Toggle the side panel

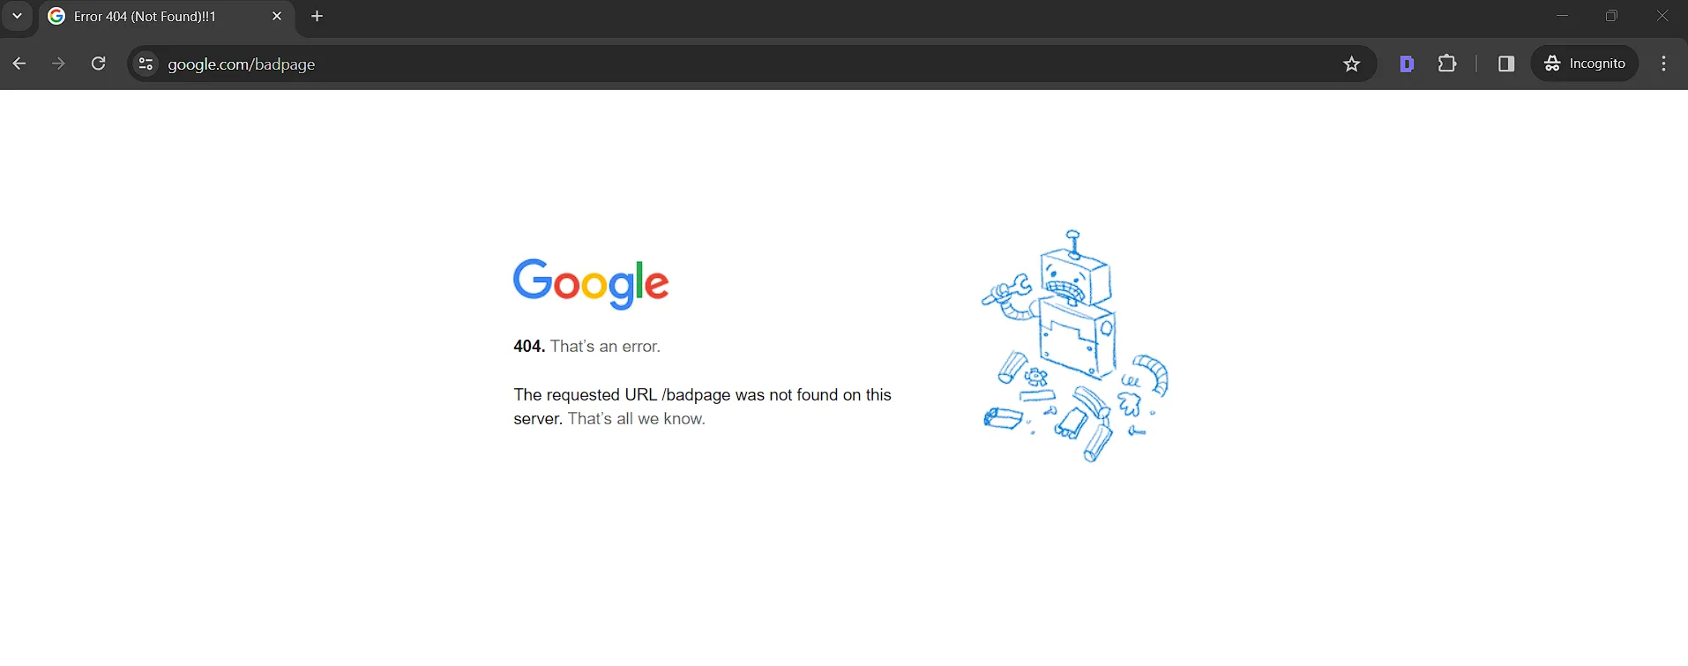tap(1506, 64)
